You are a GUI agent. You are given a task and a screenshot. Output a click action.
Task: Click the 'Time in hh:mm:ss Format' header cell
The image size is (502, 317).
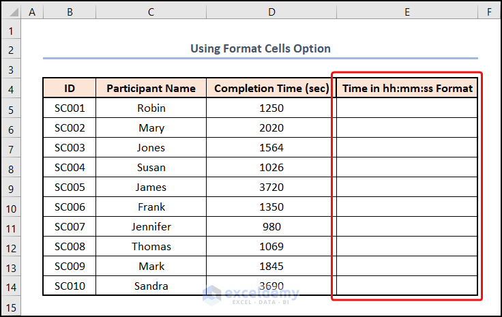[x=407, y=89]
